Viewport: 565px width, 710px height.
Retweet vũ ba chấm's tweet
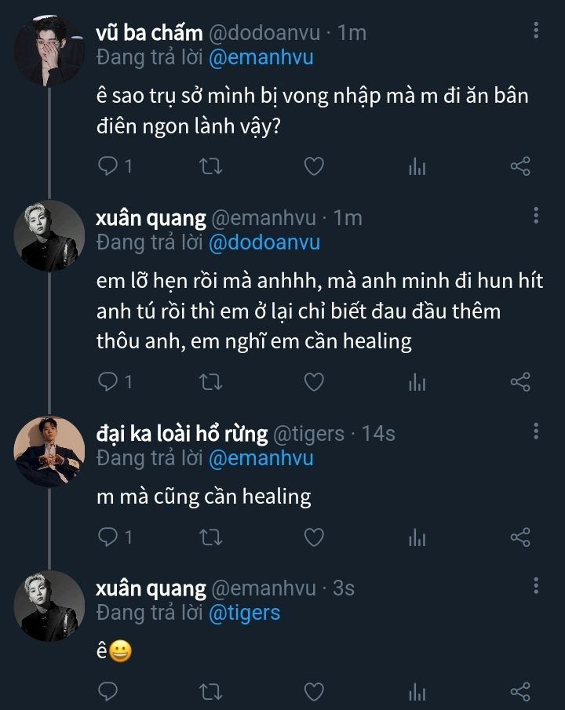pyautogui.click(x=211, y=166)
